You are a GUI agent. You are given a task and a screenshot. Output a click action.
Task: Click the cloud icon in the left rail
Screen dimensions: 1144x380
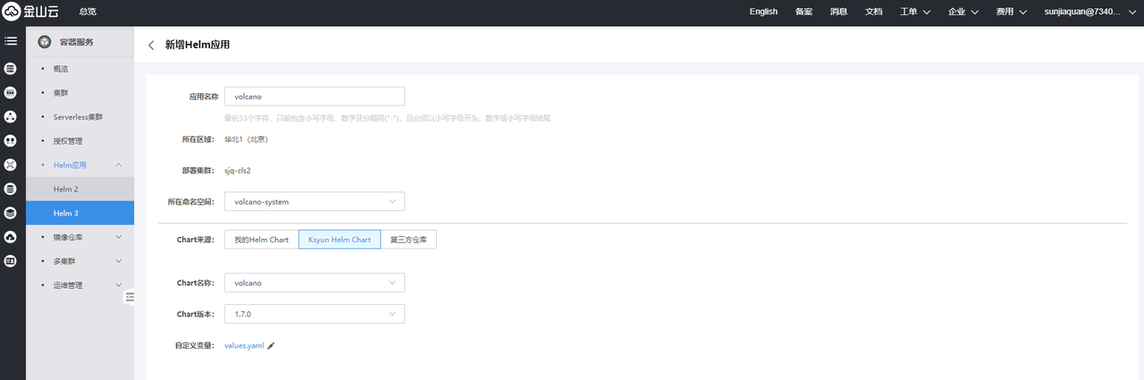[x=11, y=237]
